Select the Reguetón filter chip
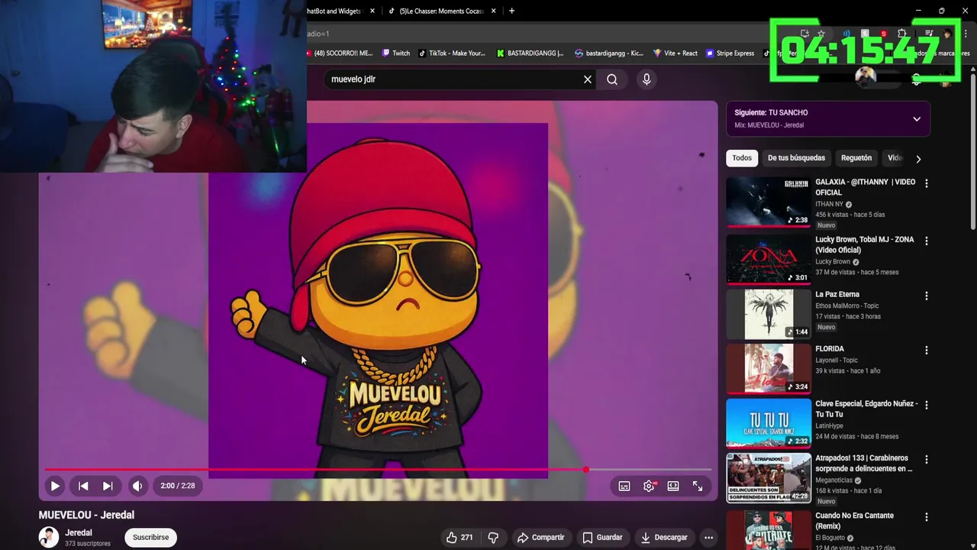977x550 pixels. coord(856,158)
